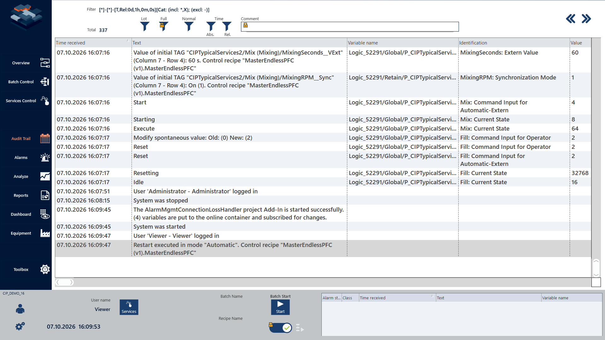Click the user profile icon
605x340 pixels.
tap(20, 309)
